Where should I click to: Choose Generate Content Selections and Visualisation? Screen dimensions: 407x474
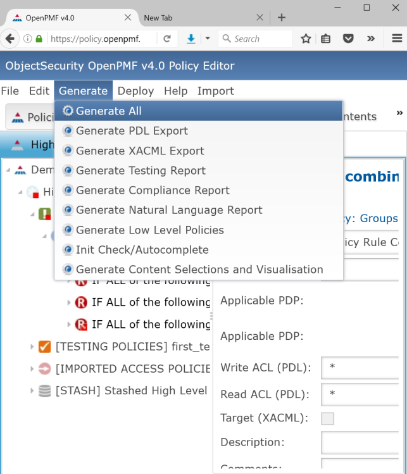(199, 270)
